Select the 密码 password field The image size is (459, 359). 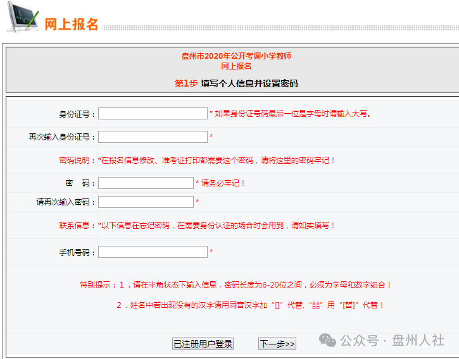[146, 183]
